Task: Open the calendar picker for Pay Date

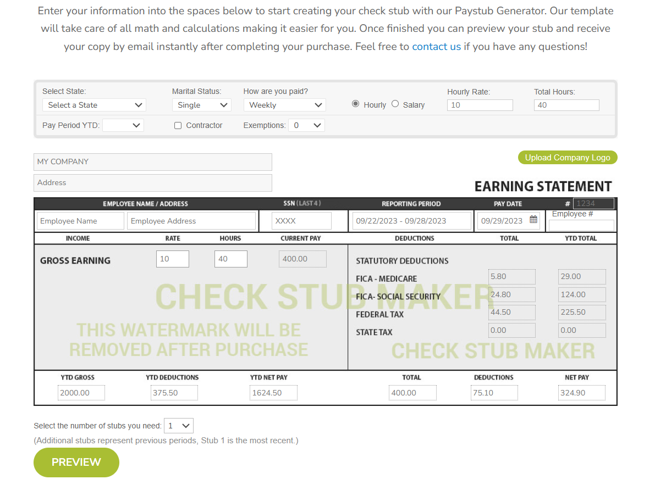Action: click(x=533, y=219)
